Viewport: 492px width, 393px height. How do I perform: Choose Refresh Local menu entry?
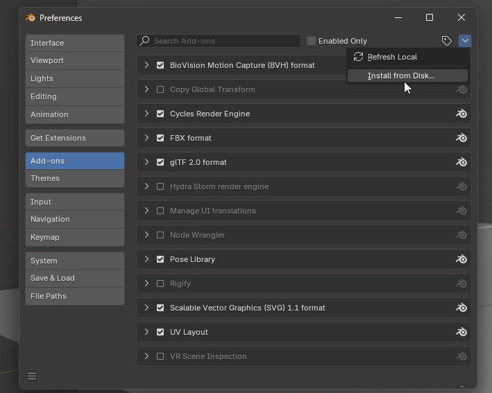point(407,57)
